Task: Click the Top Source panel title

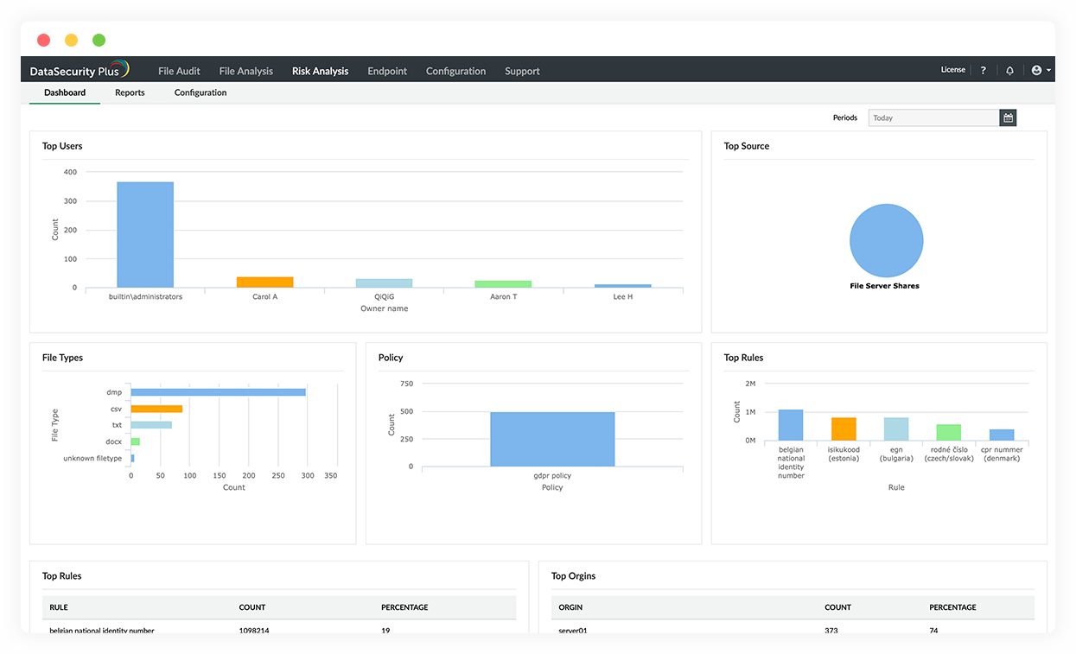Action: point(747,146)
